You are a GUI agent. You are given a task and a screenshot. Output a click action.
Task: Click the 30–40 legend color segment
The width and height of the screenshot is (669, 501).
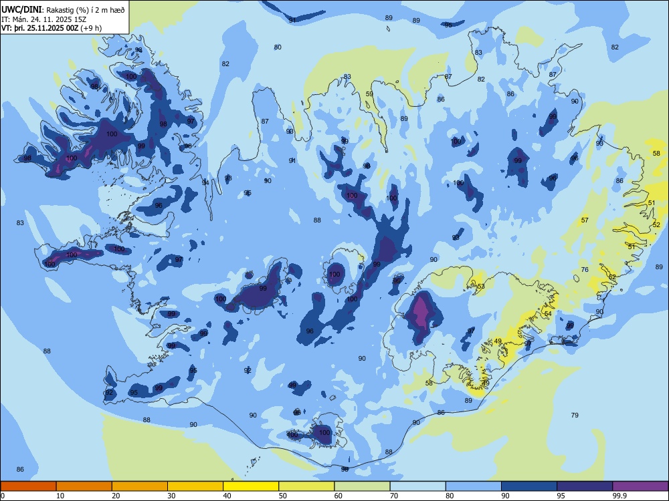click(195, 486)
